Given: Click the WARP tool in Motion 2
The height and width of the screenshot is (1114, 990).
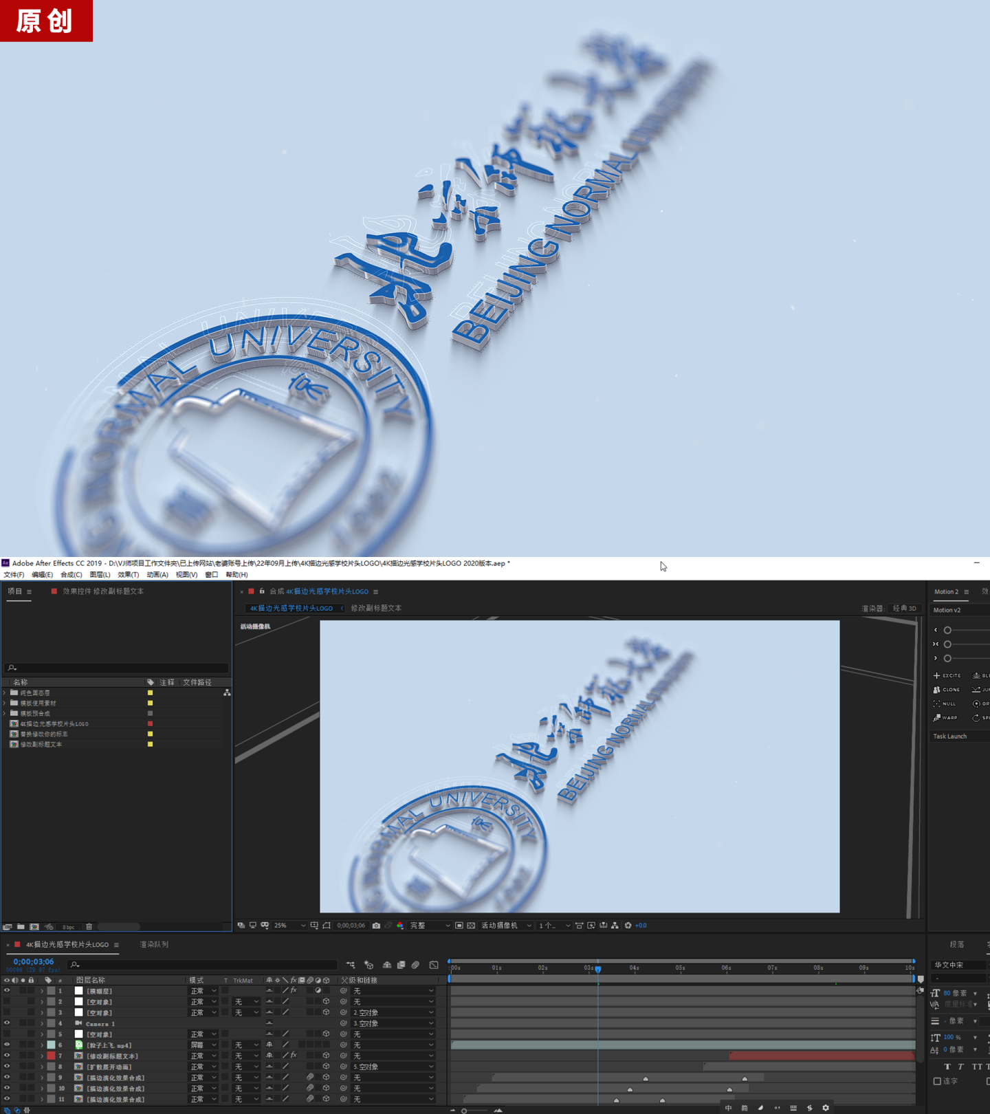Looking at the screenshot, I should click(945, 718).
